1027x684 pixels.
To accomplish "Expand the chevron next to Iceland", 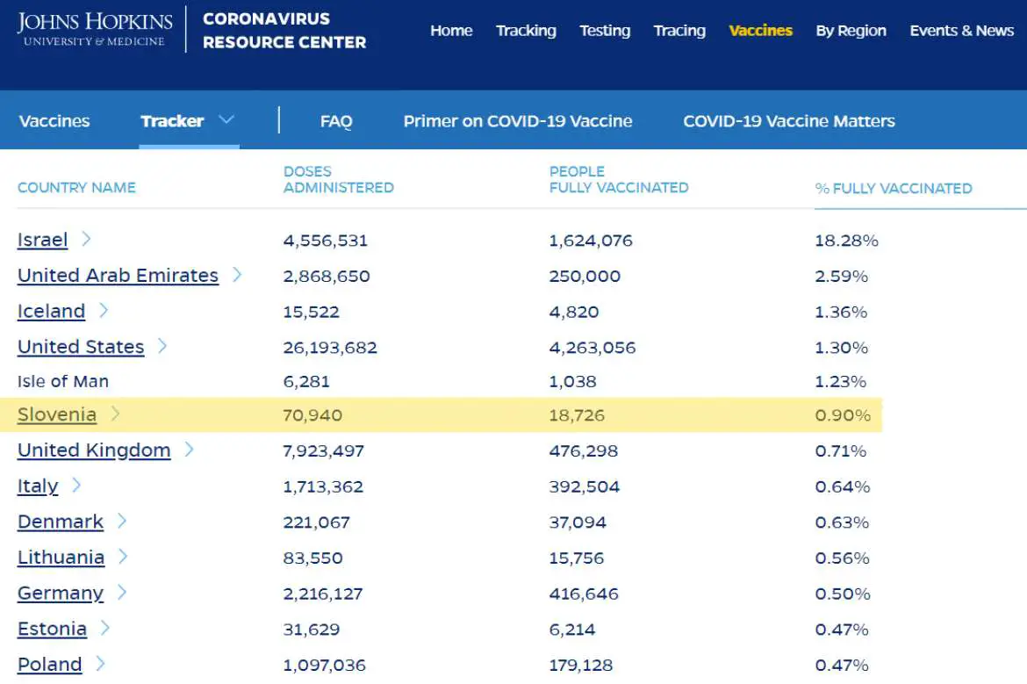I will click(x=104, y=310).
